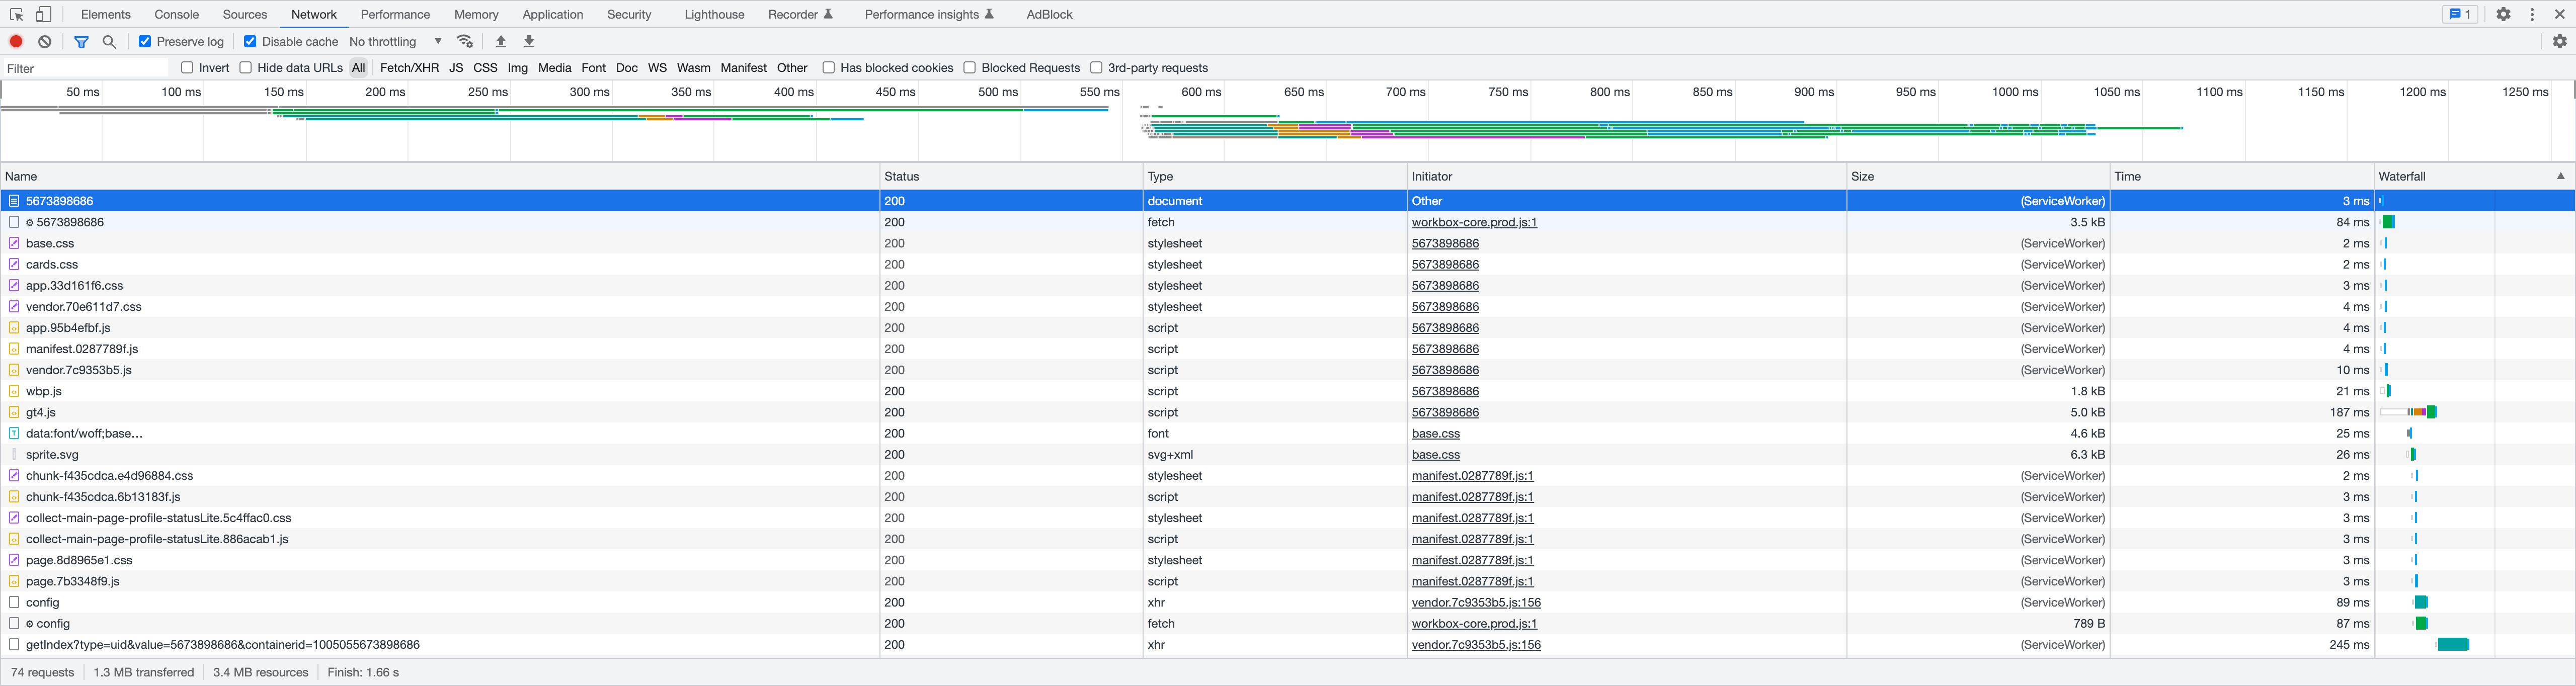
Task: Enable the Invert filter checkbox
Action: coord(187,67)
